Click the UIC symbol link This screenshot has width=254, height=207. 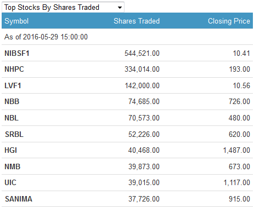point(10,182)
